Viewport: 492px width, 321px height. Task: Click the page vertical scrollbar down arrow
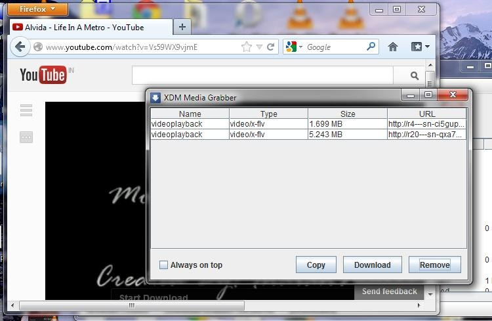(x=430, y=295)
